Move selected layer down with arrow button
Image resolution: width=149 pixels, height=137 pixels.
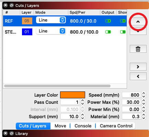pos(138,31)
